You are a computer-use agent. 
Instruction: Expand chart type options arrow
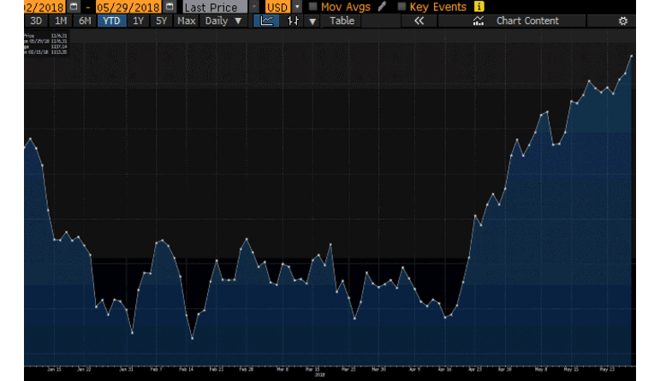point(312,21)
